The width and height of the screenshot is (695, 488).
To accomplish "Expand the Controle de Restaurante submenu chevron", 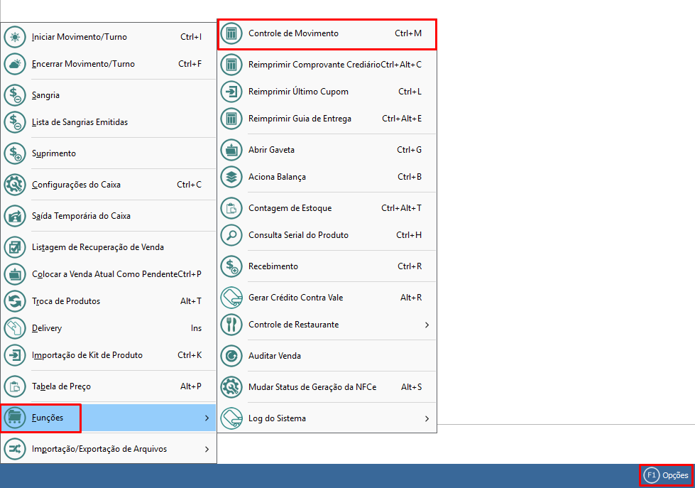I will (427, 325).
